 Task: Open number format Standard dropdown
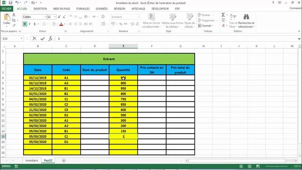138,17
